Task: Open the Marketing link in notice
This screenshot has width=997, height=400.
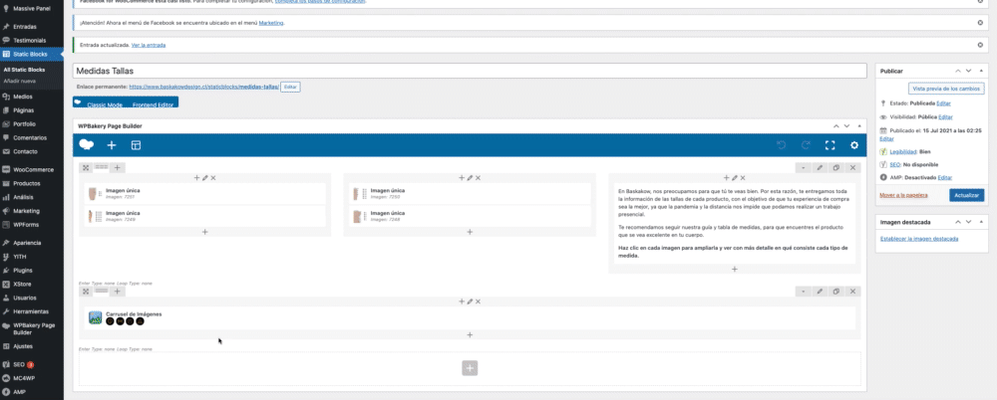Action: [x=271, y=23]
